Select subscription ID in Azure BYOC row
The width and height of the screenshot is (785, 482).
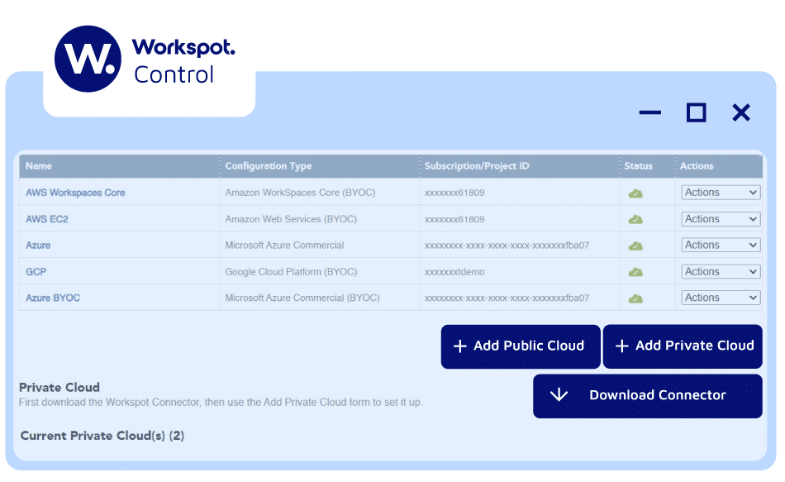tap(507, 298)
